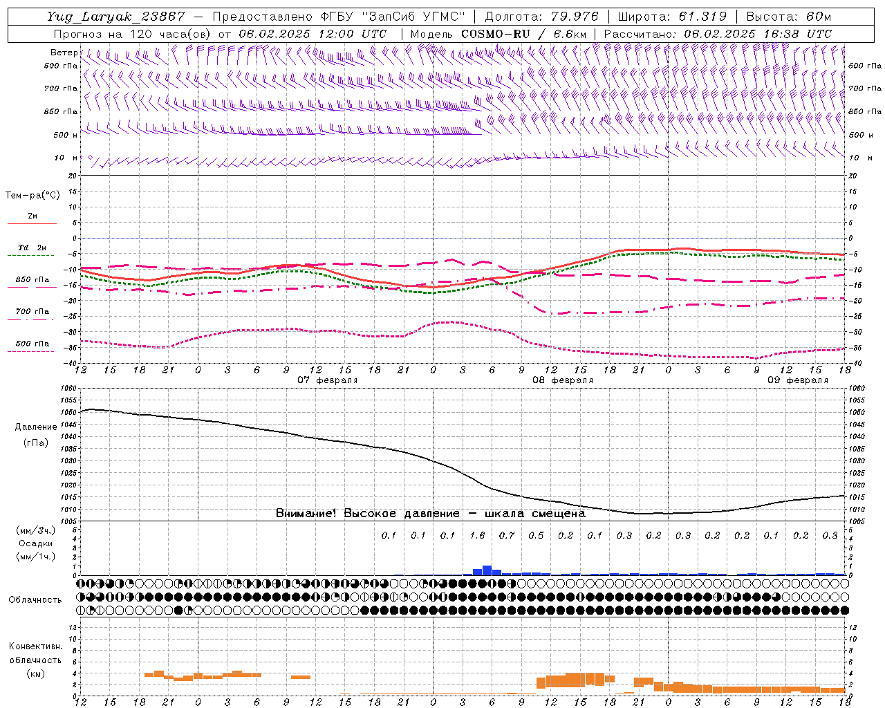The width and height of the screenshot is (885, 708).
Task: Select the Широта: 61.319 value
Action: point(672,17)
